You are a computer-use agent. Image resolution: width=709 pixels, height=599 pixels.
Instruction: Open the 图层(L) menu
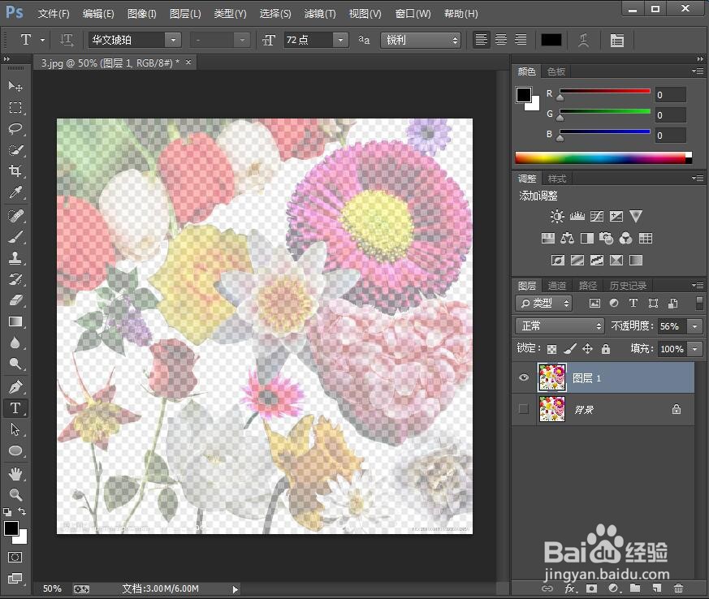pos(185,14)
